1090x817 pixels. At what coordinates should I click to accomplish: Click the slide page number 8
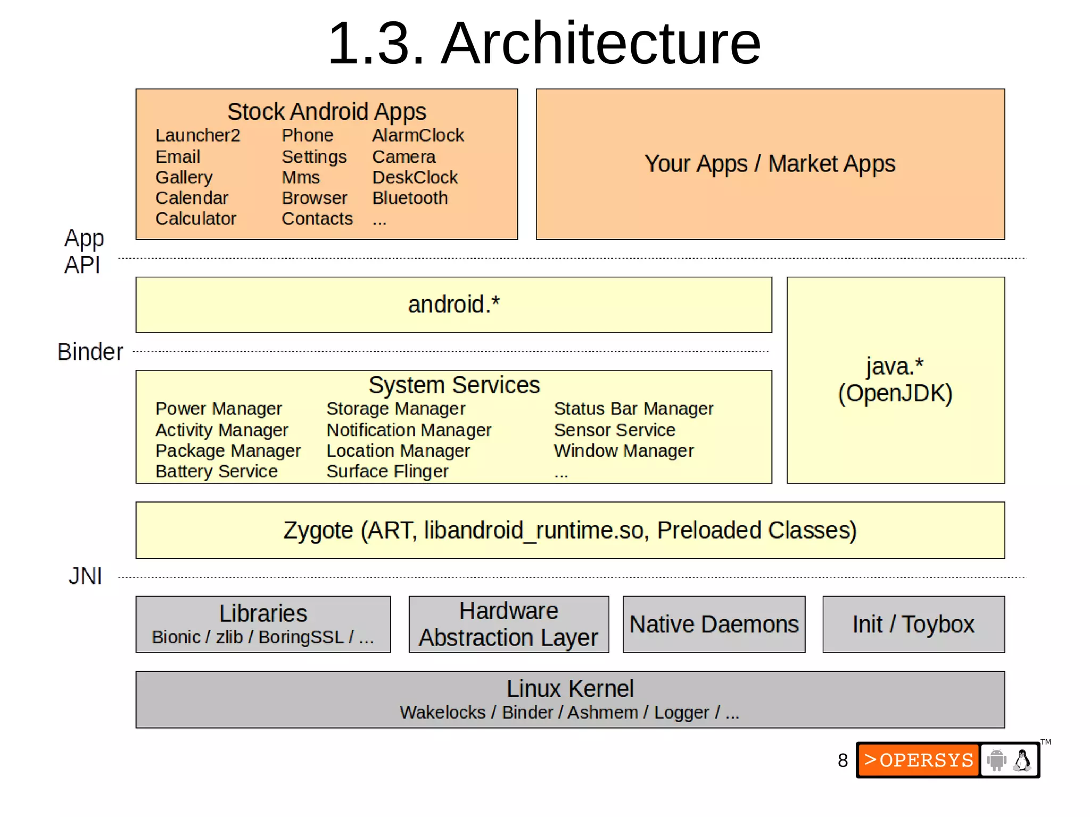coord(843,760)
